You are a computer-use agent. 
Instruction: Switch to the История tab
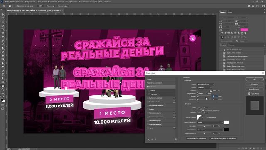[223, 45]
